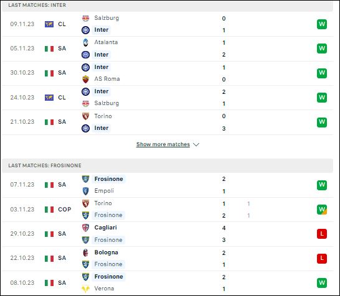Click the chevron next to Show more matches
The width and height of the screenshot is (340, 296).
pos(196,145)
